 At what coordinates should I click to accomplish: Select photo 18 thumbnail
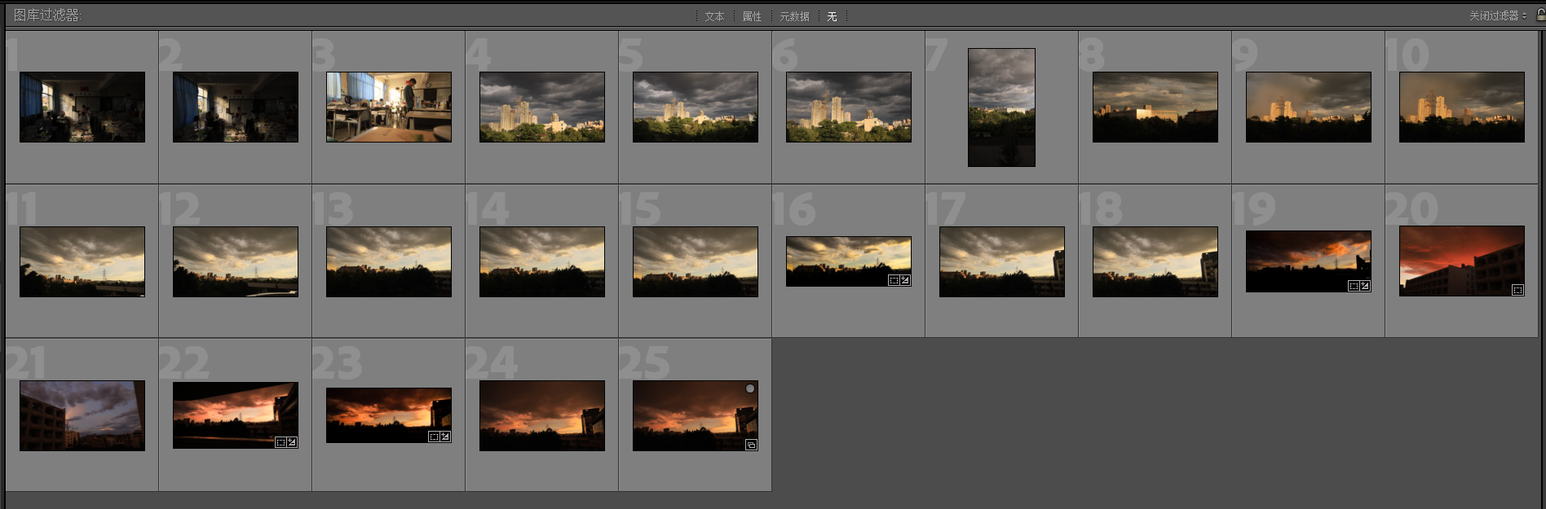point(1155,261)
